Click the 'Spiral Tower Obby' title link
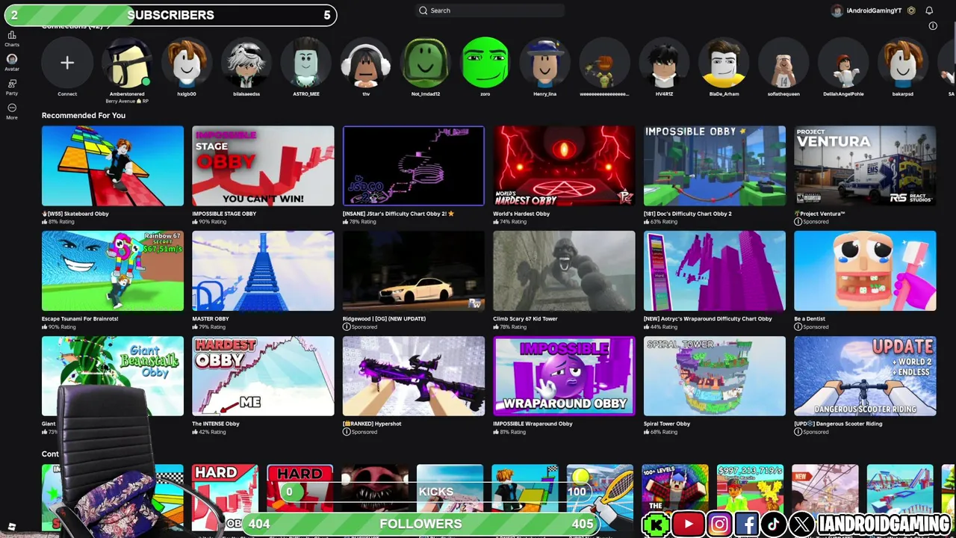The height and width of the screenshot is (538, 956). [x=667, y=424]
